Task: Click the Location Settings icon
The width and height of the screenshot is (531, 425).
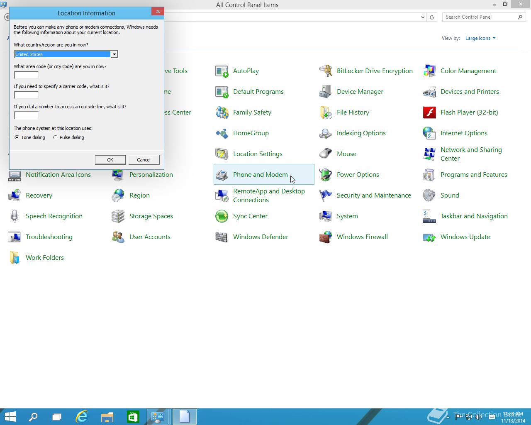Action: pos(222,154)
